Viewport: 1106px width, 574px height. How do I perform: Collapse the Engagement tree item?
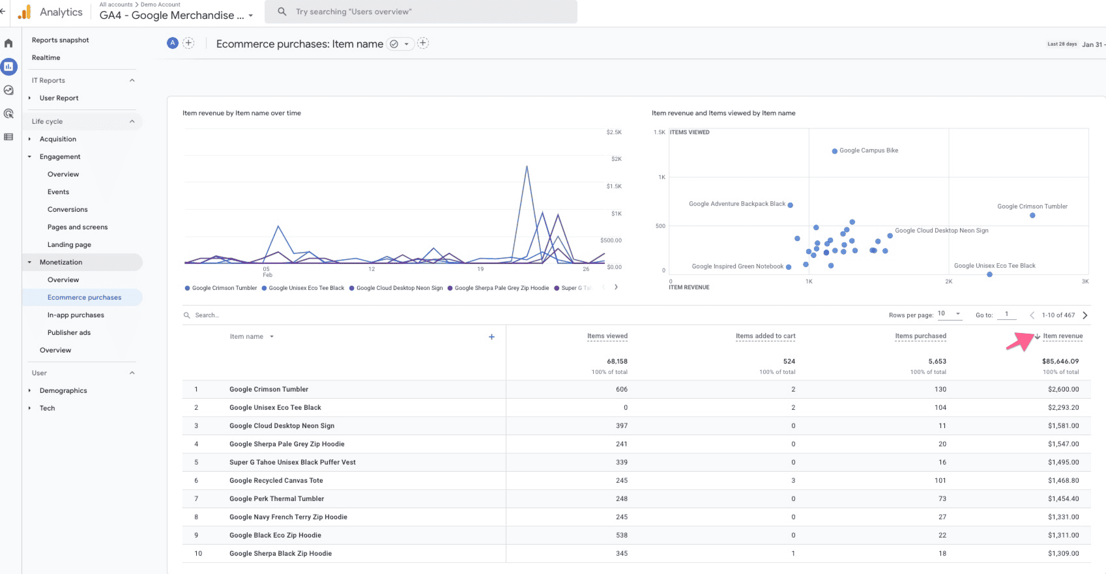point(29,156)
